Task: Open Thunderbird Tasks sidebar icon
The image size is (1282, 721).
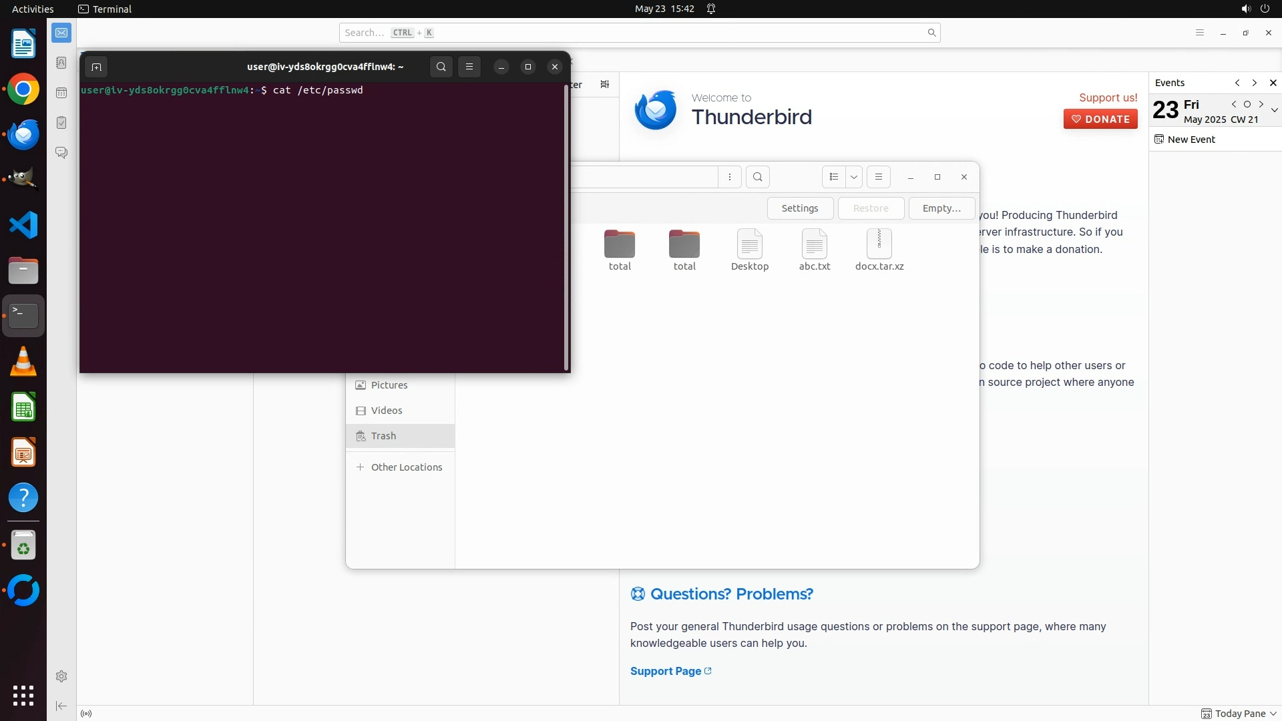Action: point(61,123)
